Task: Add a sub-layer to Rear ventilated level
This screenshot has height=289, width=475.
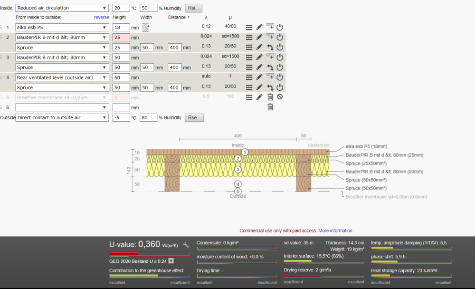Action: (x=270, y=77)
